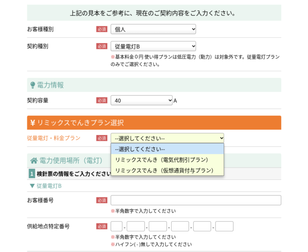
Task: Collapse the 従量電灯・料金プラン dropdown
Action: click(167, 138)
